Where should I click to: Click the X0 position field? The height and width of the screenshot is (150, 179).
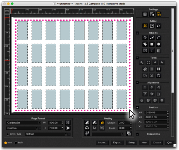tap(156, 112)
